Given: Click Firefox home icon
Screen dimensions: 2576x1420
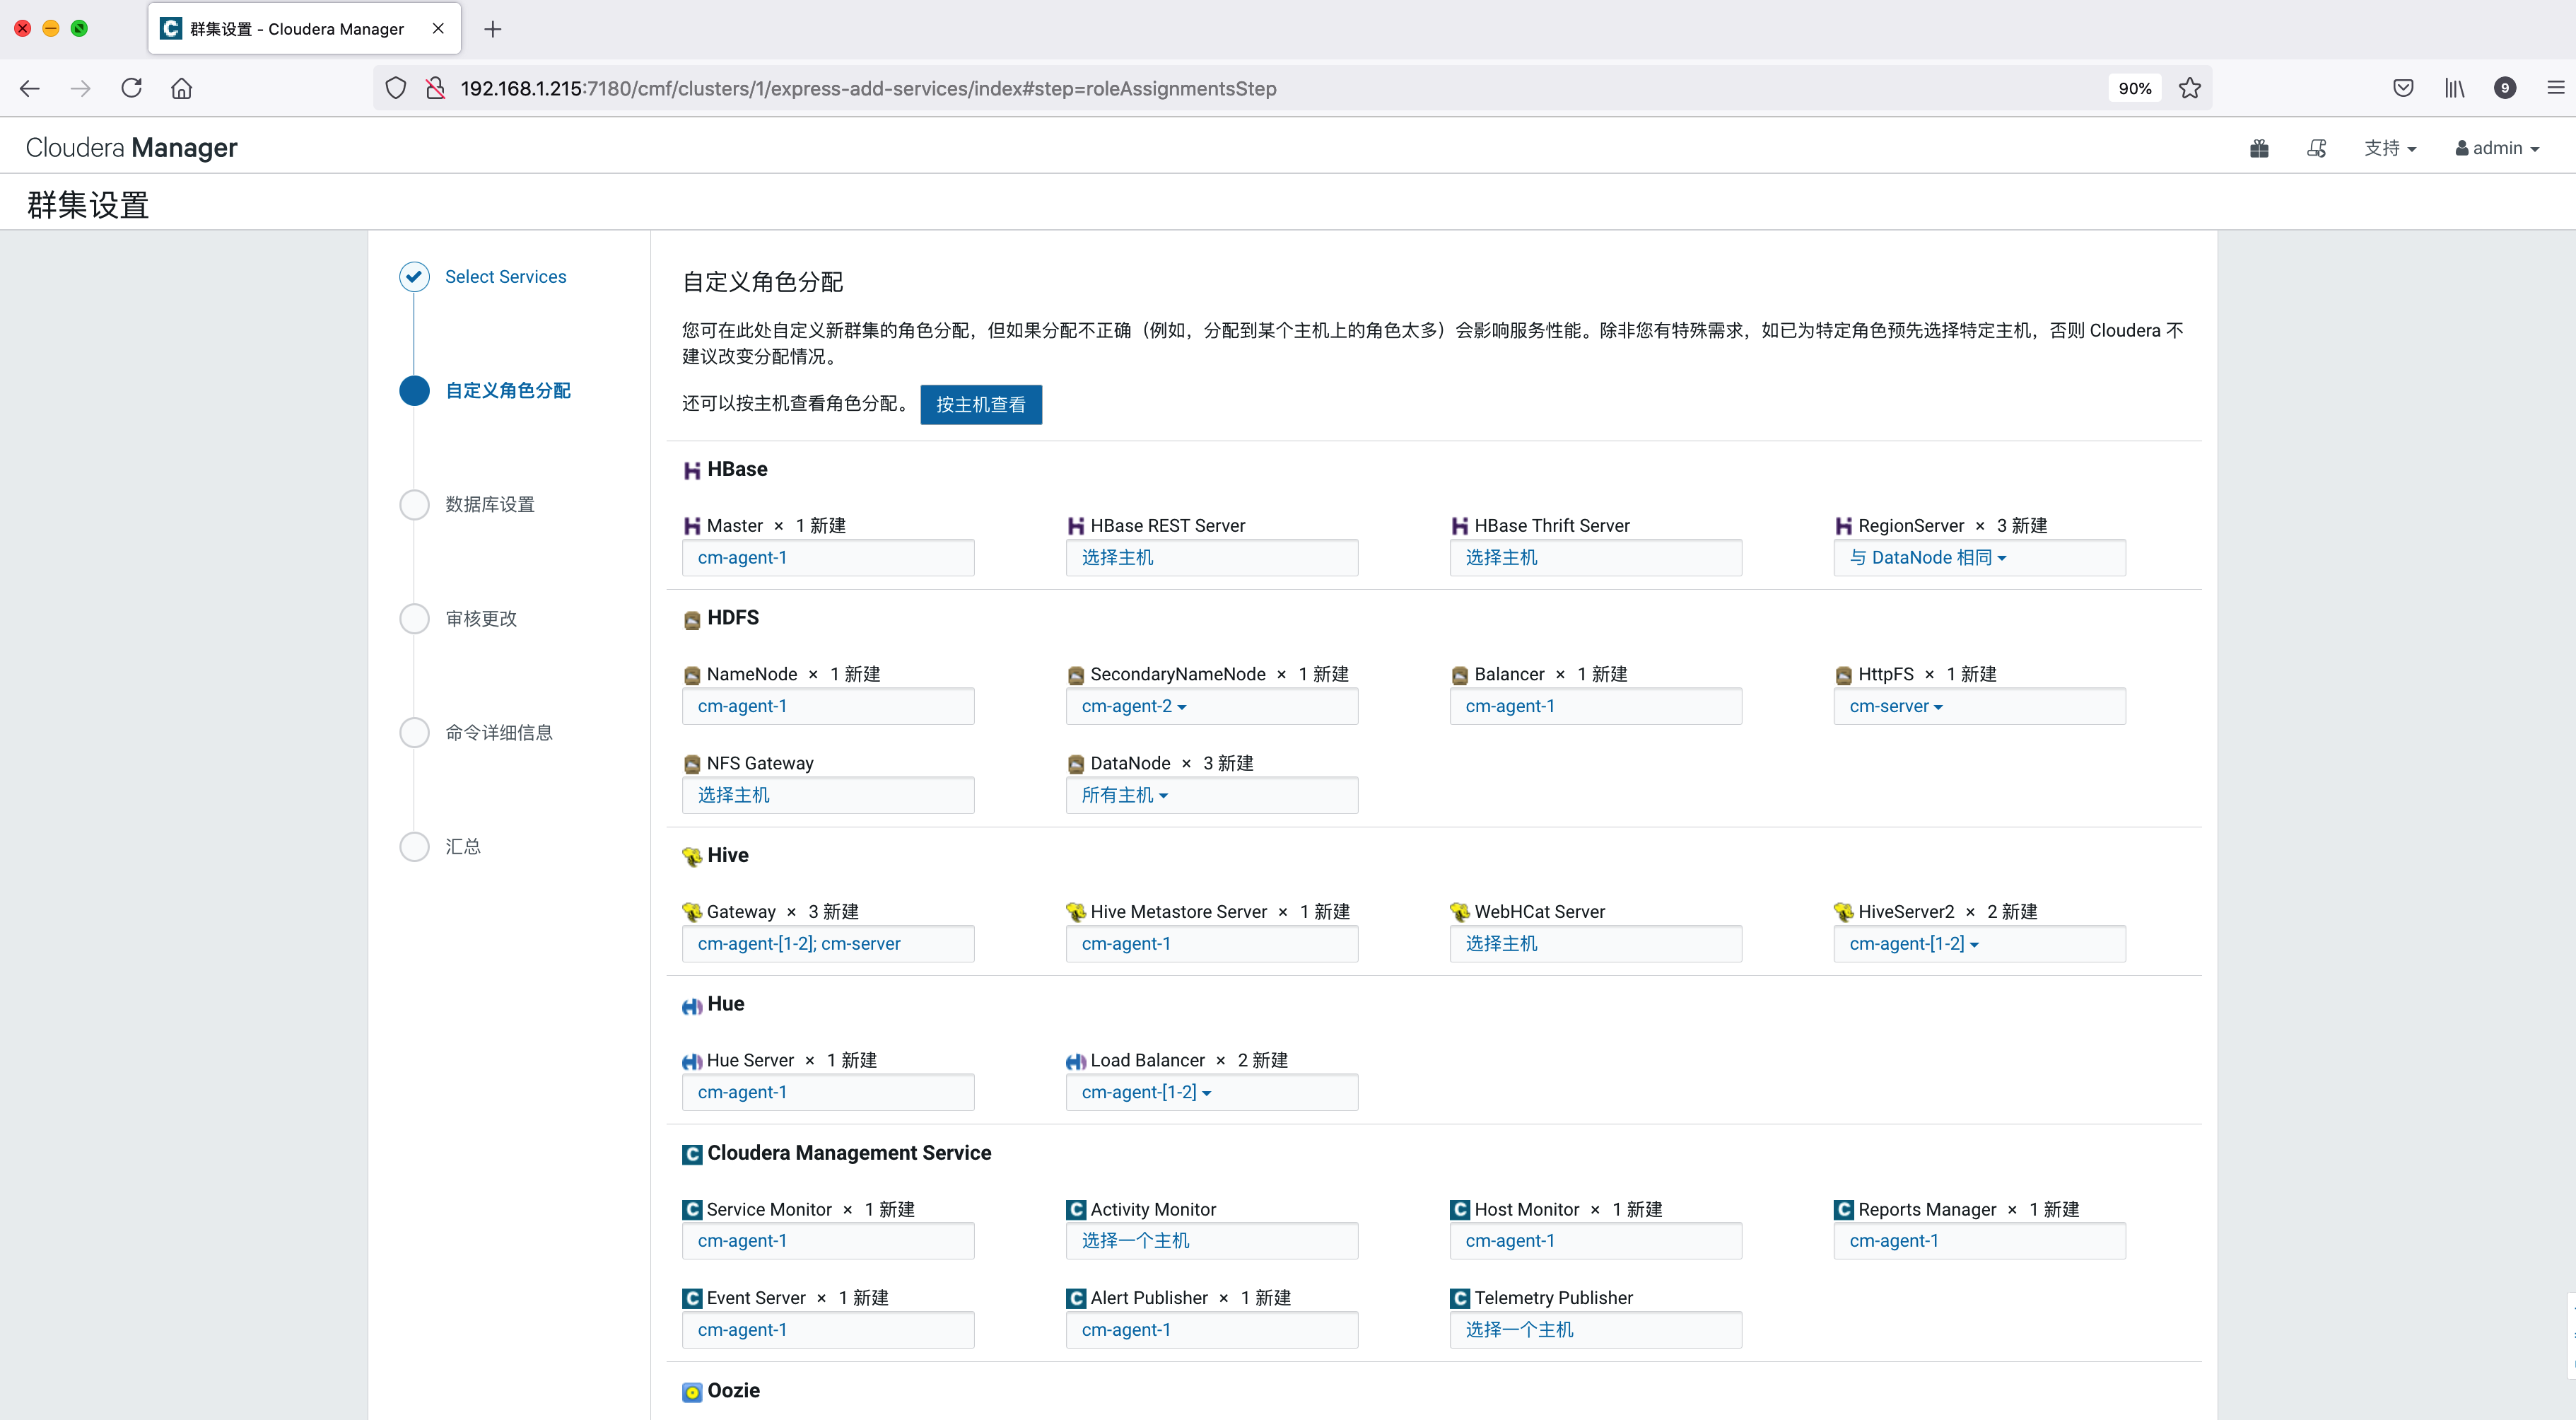Looking at the screenshot, I should [x=181, y=88].
